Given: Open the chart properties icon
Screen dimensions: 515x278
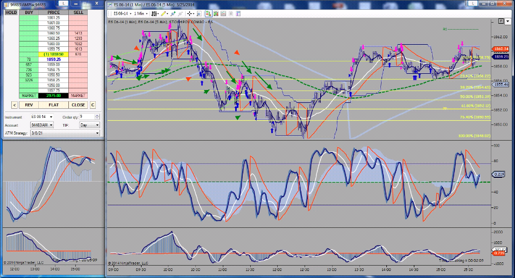Looking at the screenshot, I should coord(238,13).
